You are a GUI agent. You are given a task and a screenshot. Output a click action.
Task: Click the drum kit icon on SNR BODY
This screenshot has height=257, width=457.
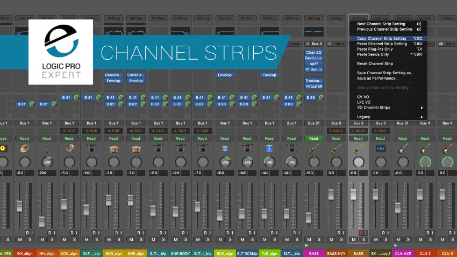pyautogui.click(x=181, y=148)
